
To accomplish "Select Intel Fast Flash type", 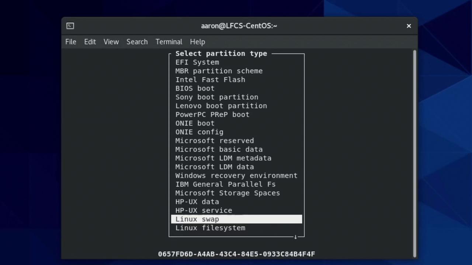I will coord(210,79).
